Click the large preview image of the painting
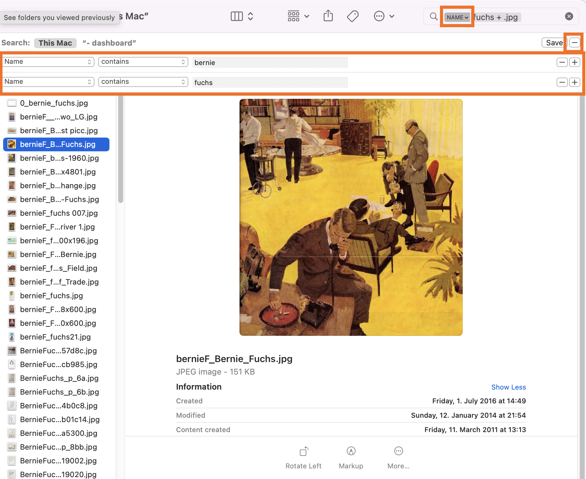 351,217
